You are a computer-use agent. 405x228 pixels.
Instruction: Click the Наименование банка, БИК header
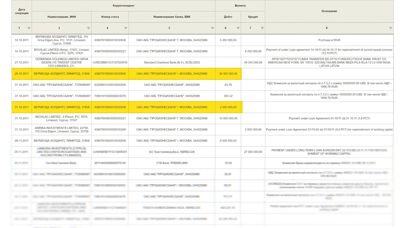(172, 17)
